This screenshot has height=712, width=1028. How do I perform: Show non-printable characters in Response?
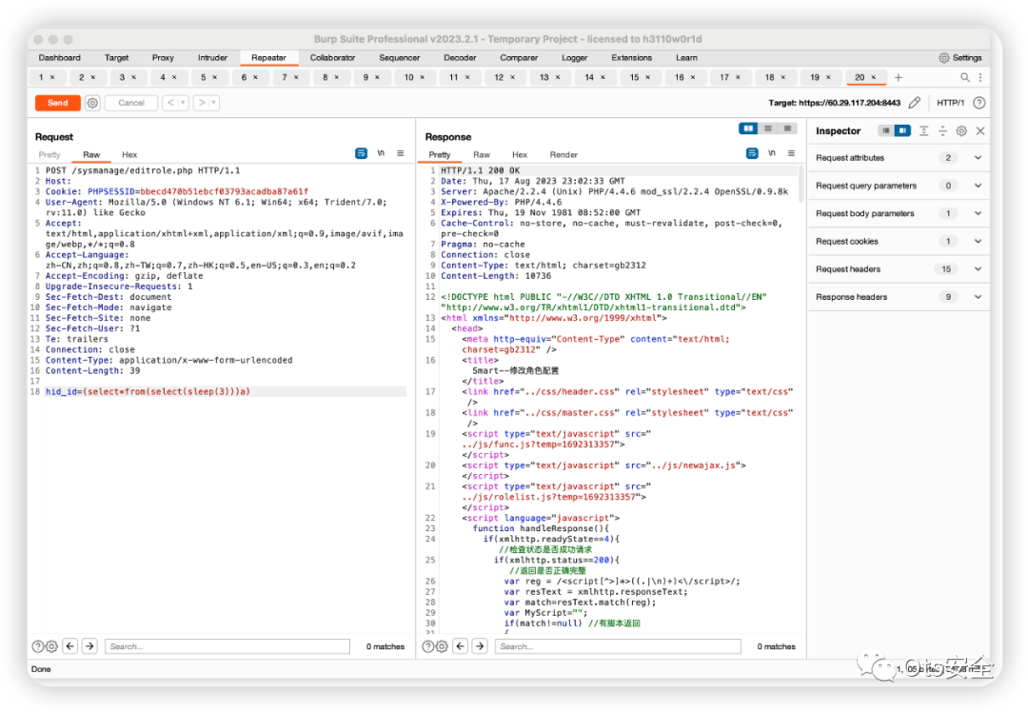772,153
